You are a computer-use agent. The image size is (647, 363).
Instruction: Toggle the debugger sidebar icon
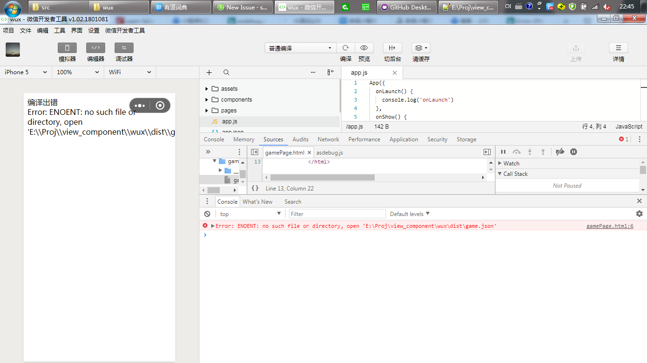(487, 152)
